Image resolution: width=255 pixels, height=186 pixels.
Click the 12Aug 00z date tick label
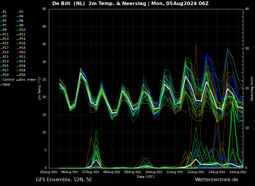click(x=196, y=172)
